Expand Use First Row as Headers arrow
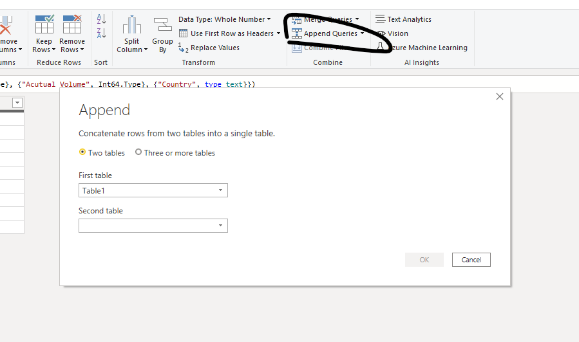The width and height of the screenshot is (579, 342). point(278,33)
